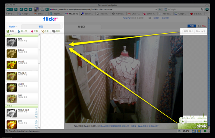
Task: Switch to the Gmail browser tab
Action: (134, 14)
